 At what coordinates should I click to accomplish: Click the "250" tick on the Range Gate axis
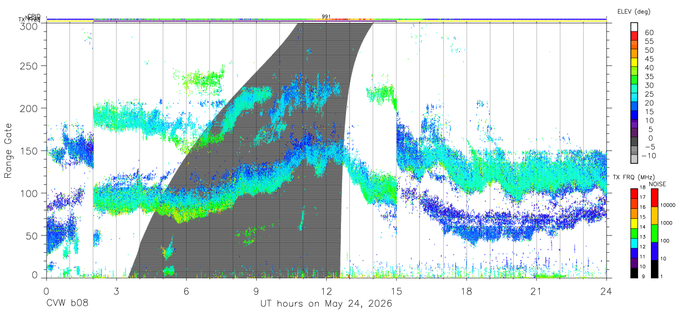pos(28,66)
